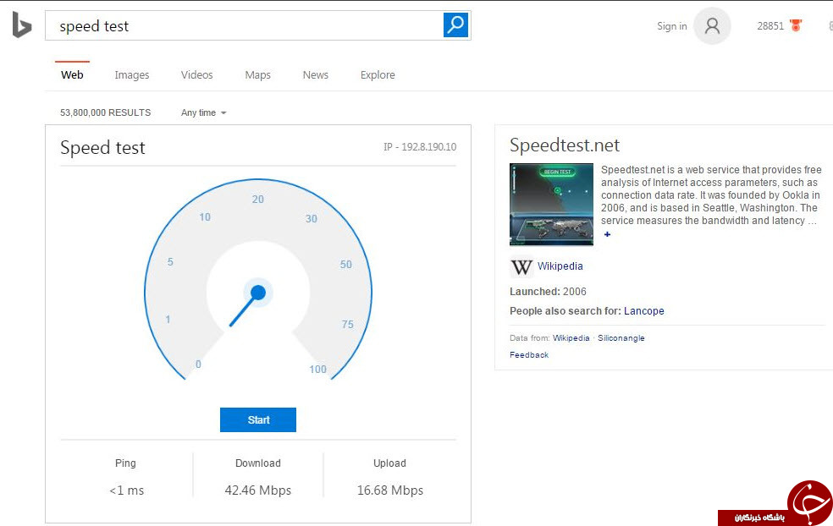
Task: Open the Lancope related search link
Action: (644, 311)
